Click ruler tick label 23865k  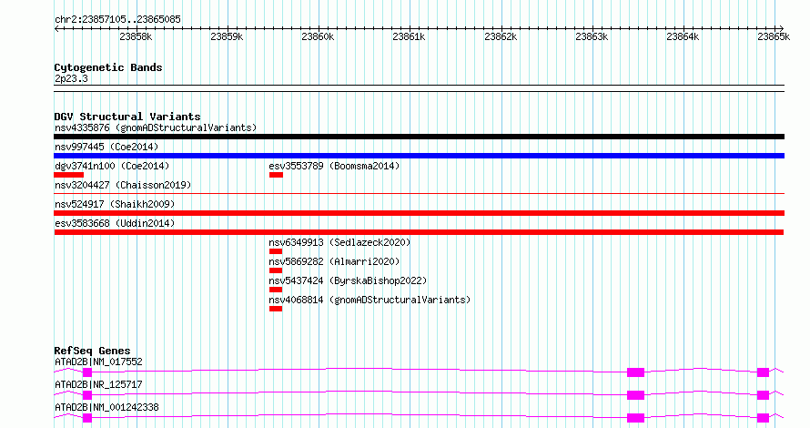coord(774,36)
